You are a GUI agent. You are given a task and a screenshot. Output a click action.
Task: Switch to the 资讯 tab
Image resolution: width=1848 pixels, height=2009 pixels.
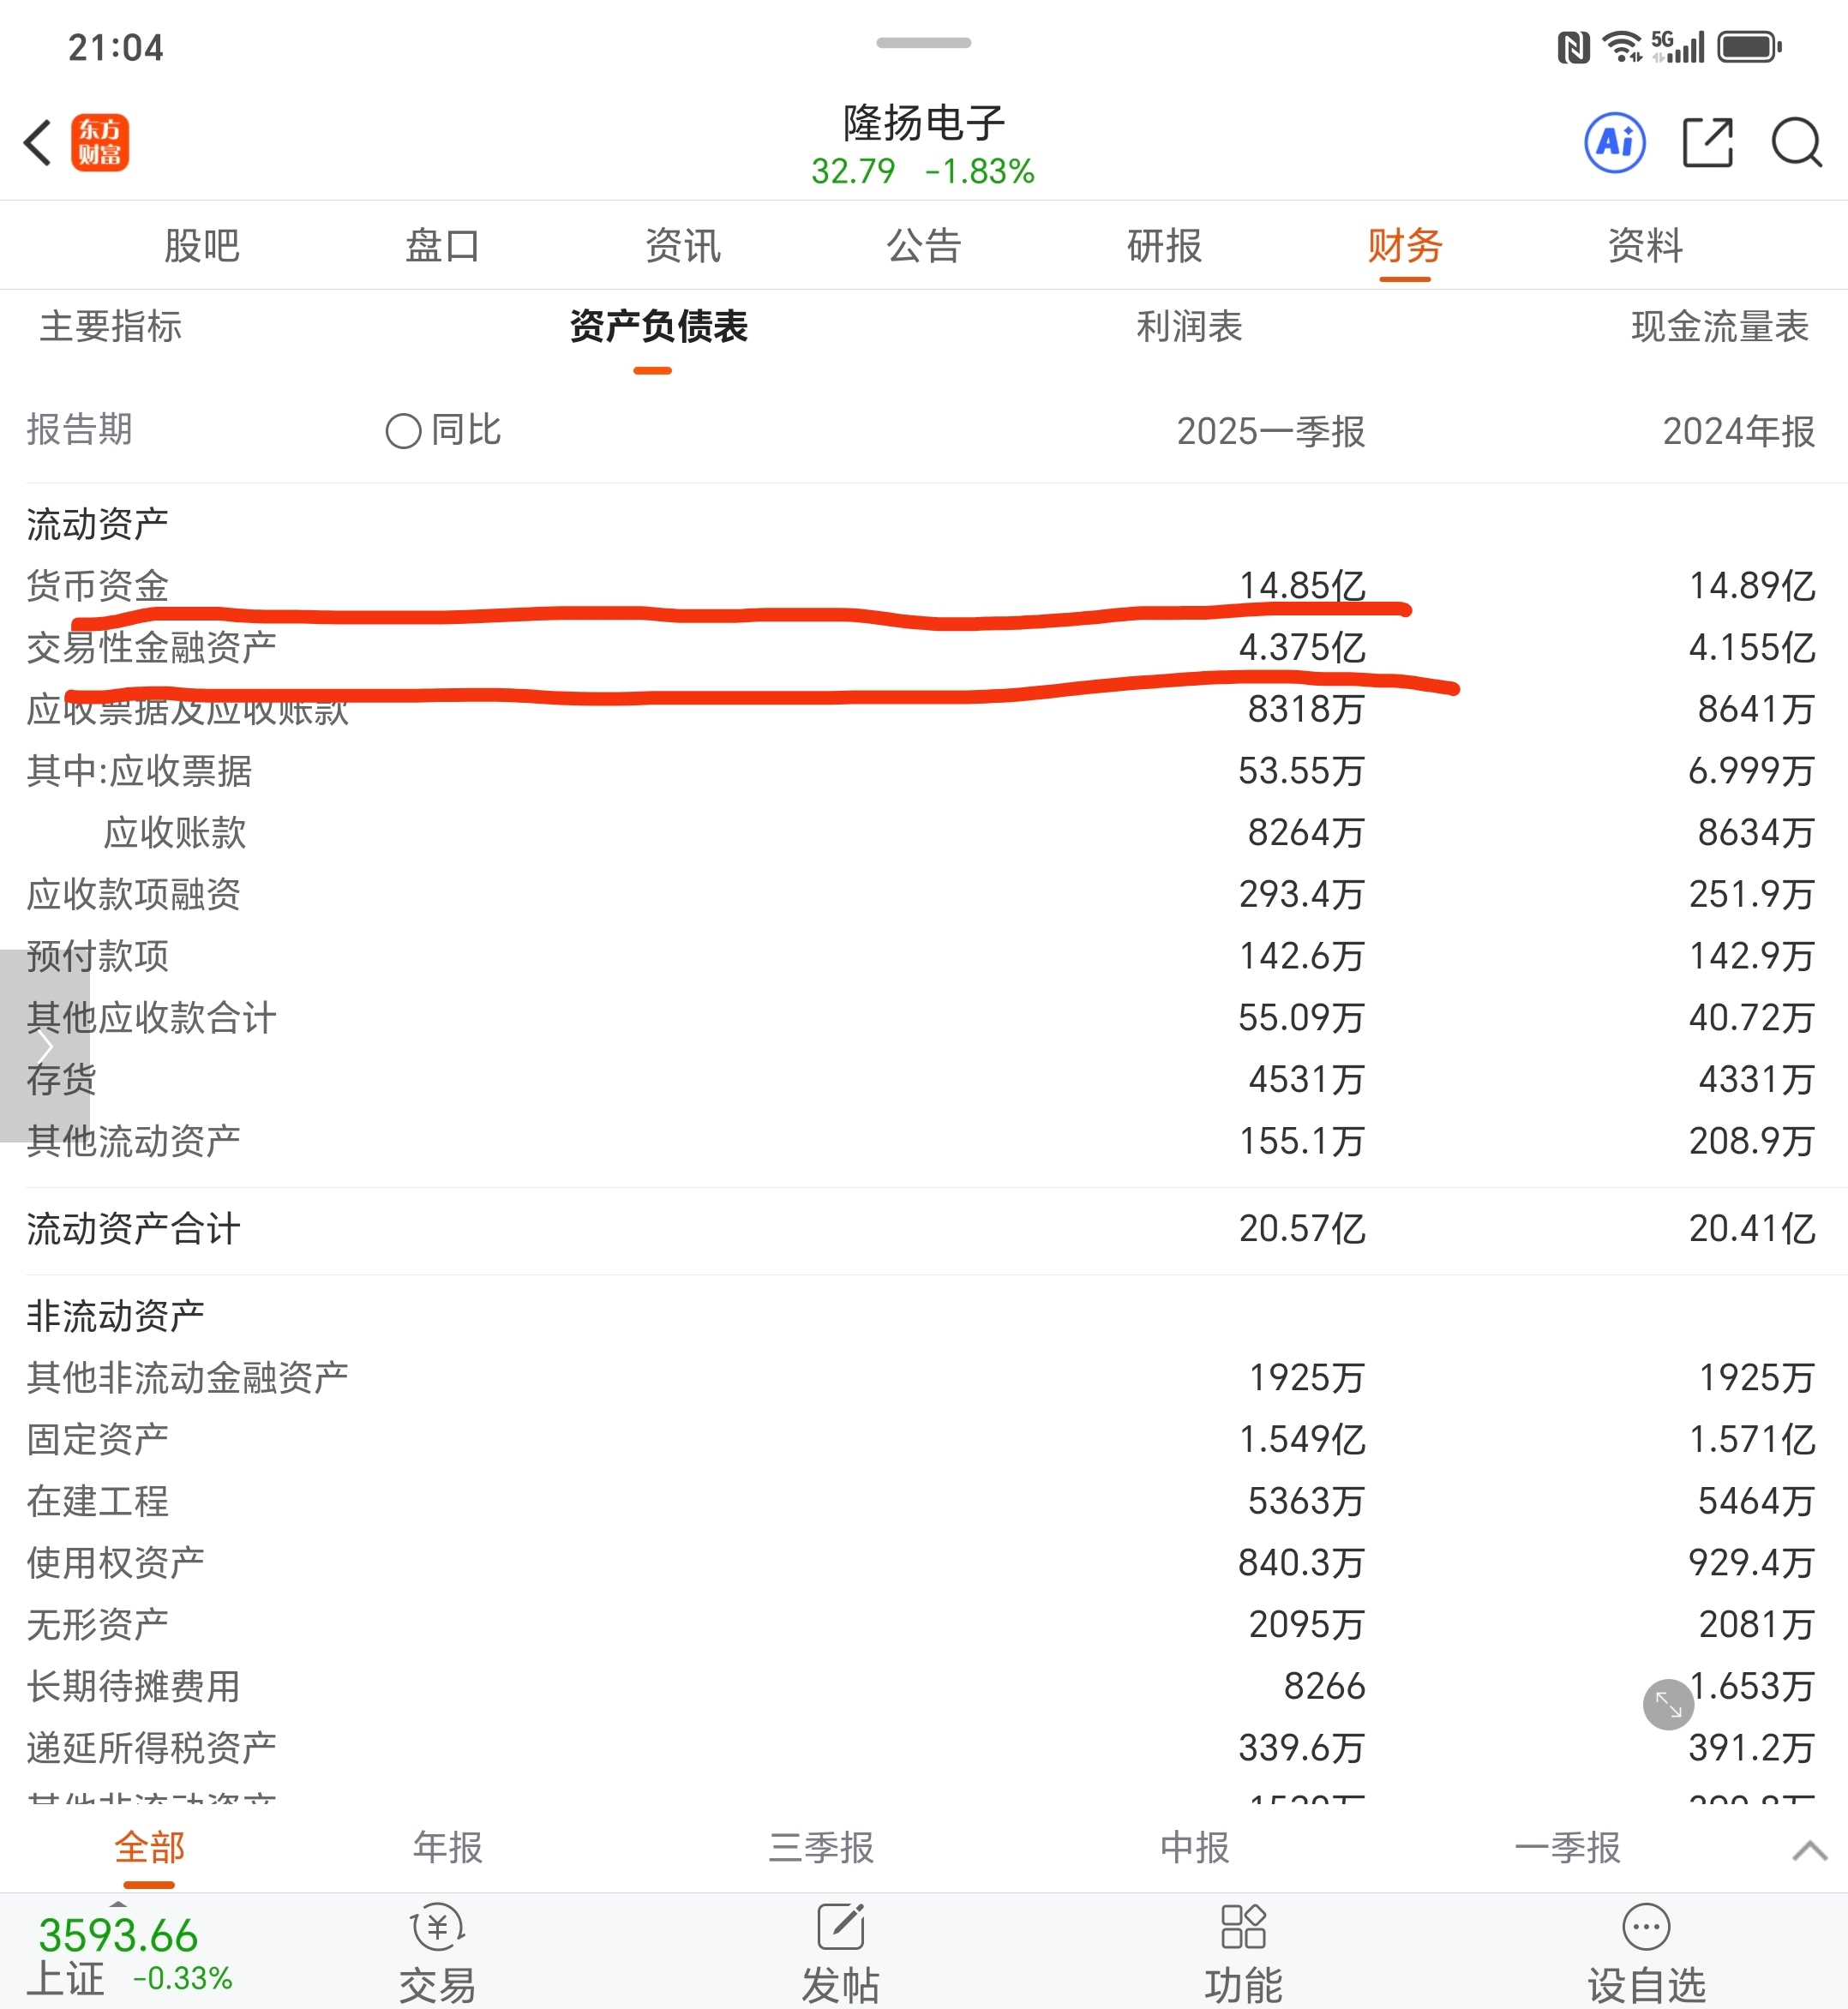683,246
